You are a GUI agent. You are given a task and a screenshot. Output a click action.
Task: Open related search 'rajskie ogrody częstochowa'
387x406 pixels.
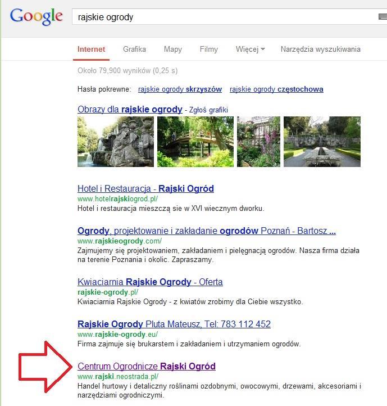276,89
